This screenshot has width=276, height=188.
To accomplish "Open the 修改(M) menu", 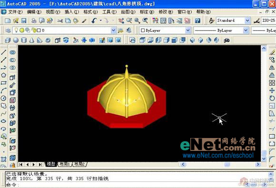I will pyautogui.click(x=166, y=12).
